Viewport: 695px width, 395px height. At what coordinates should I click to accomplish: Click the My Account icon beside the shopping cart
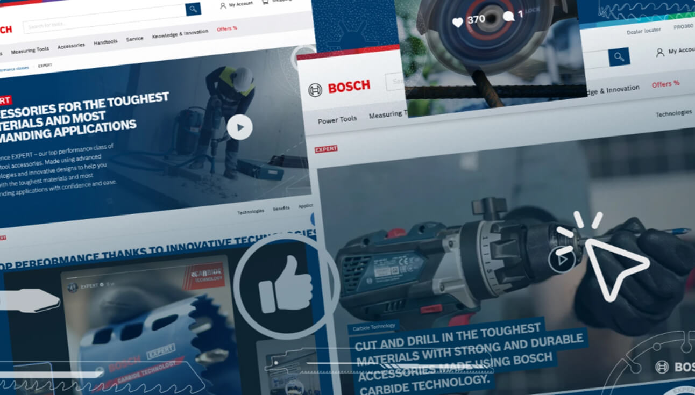[223, 5]
